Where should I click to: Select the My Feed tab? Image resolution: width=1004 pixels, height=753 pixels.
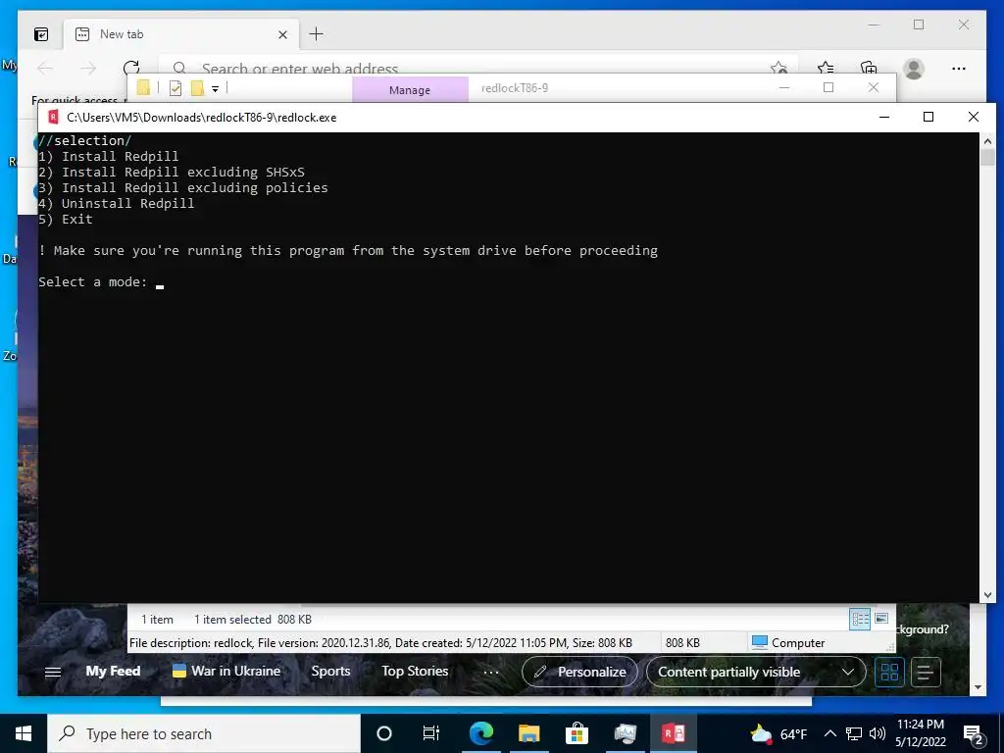[113, 671]
